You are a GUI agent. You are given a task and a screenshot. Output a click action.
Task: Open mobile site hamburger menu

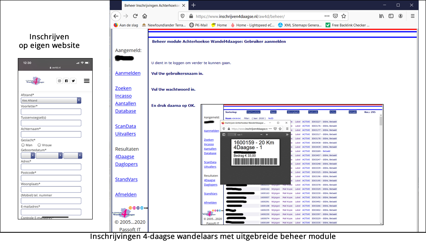coord(87,81)
